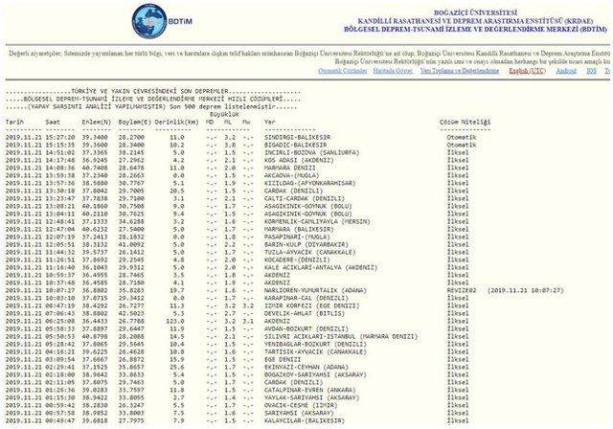Select the EGE DENIZI entry at 03:09:54
This screenshot has height=429, width=613.
[283, 359]
